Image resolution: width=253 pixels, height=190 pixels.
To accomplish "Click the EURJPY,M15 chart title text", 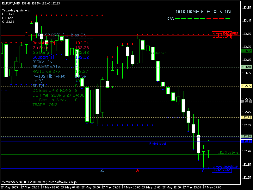I will (x=11, y=3).
